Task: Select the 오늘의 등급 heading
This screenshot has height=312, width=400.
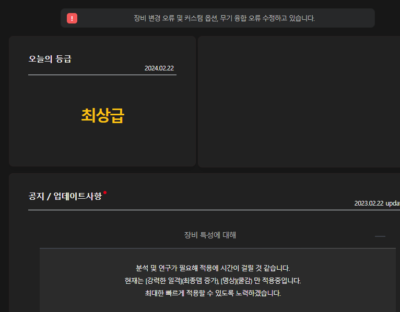Action: [50, 58]
